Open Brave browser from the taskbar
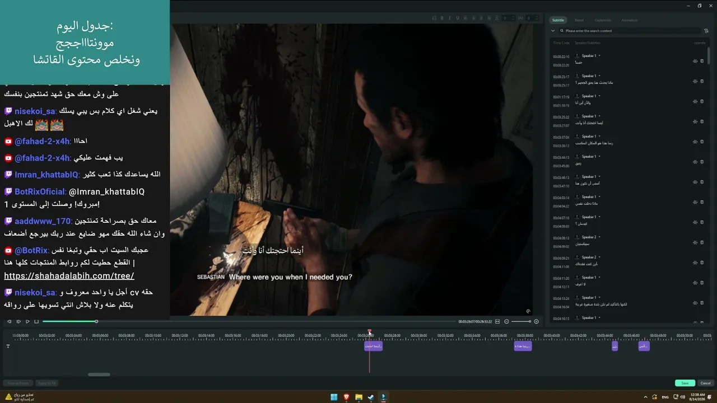This screenshot has width=717, height=403. tap(346, 397)
